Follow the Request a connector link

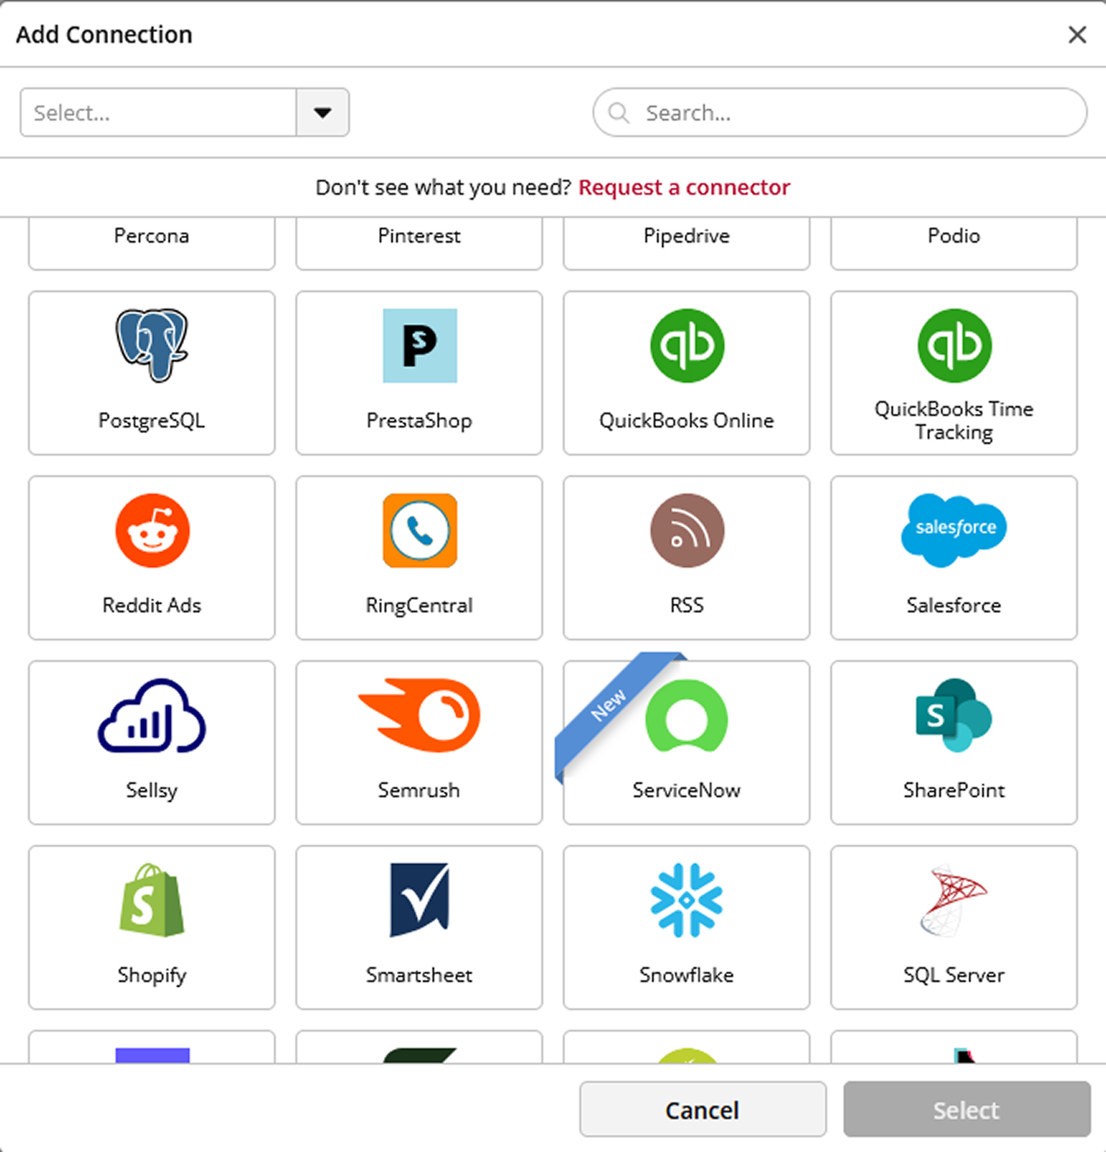click(684, 187)
